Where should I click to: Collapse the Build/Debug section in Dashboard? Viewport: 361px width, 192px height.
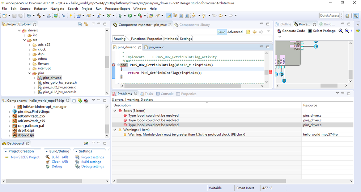click(47, 151)
